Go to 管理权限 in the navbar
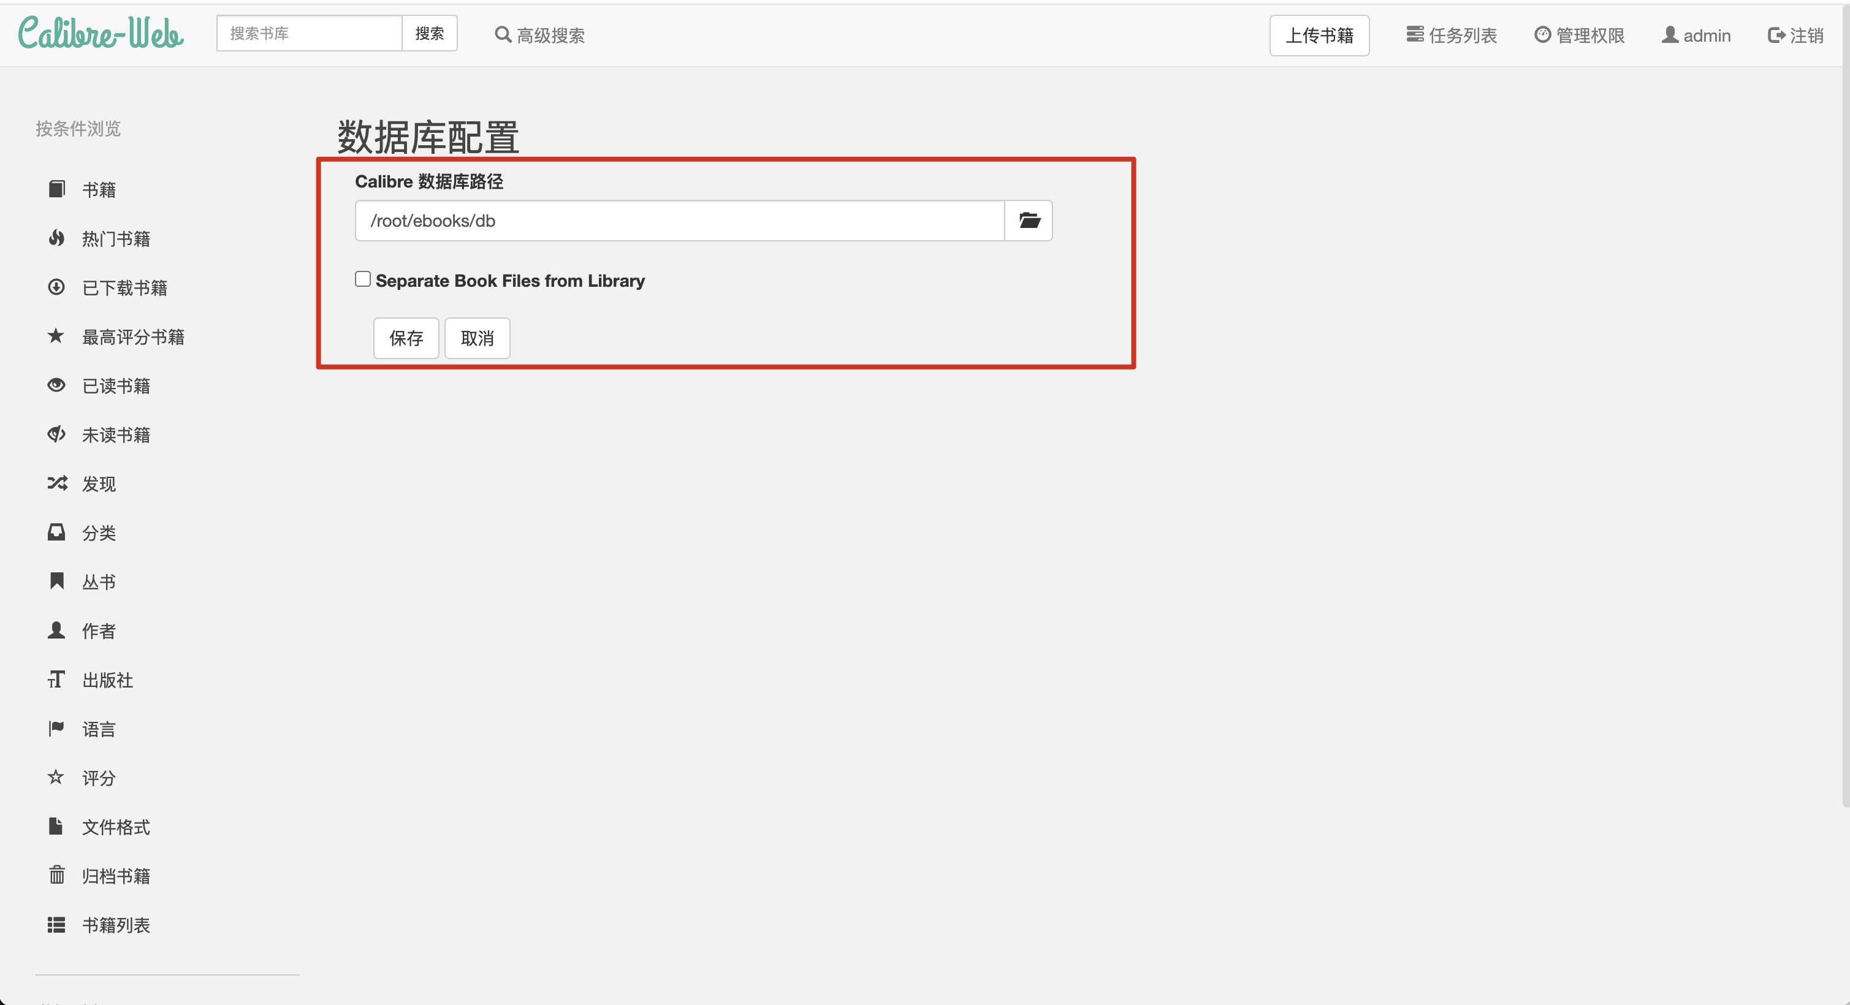The image size is (1850, 1005). (x=1579, y=35)
